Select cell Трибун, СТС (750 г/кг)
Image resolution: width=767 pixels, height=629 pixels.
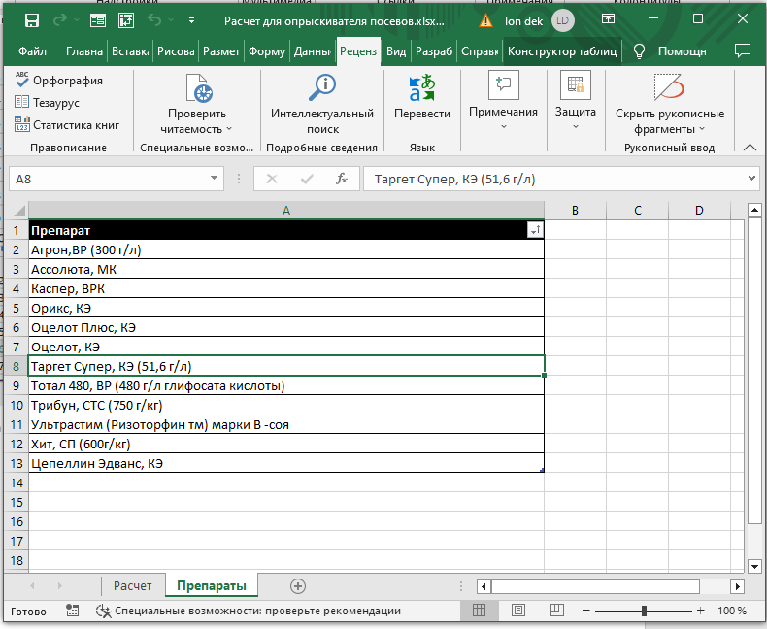286,405
